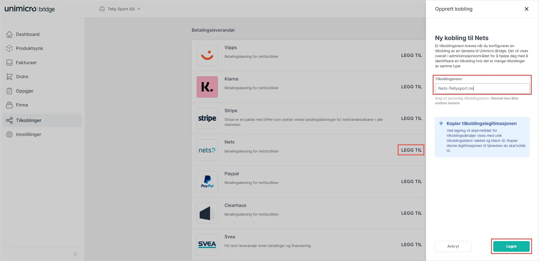Click the Dashboard home icon
Image resolution: width=539 pixels, height=261 pixels.
tap(9, 34)
